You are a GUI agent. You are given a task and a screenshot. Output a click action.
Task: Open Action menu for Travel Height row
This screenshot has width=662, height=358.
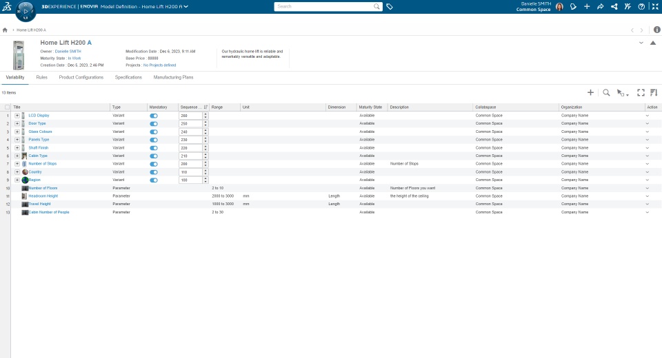(x=648, y=204)
